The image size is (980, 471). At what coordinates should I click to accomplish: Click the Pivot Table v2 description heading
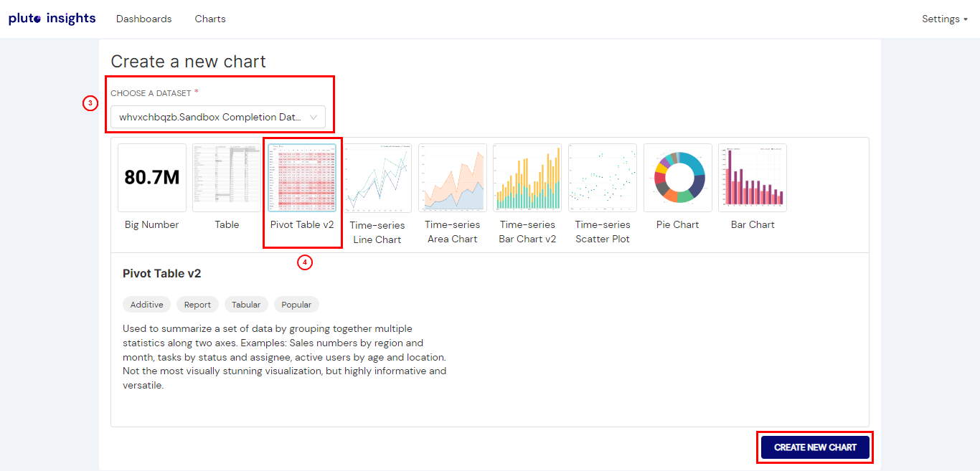click(162, 273)
